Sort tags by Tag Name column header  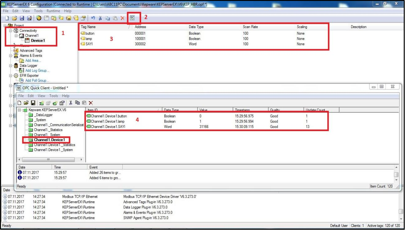click(x=105, y=27)
